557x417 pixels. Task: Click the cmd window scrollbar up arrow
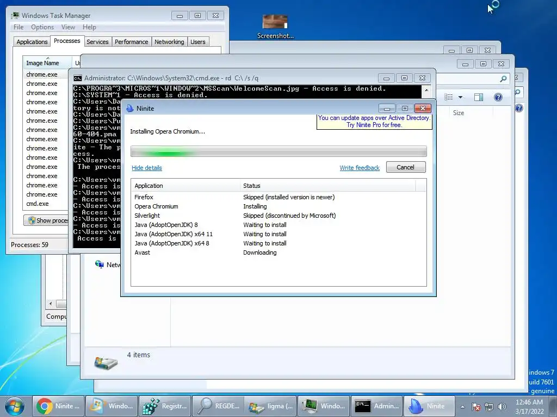pos(426,90)
